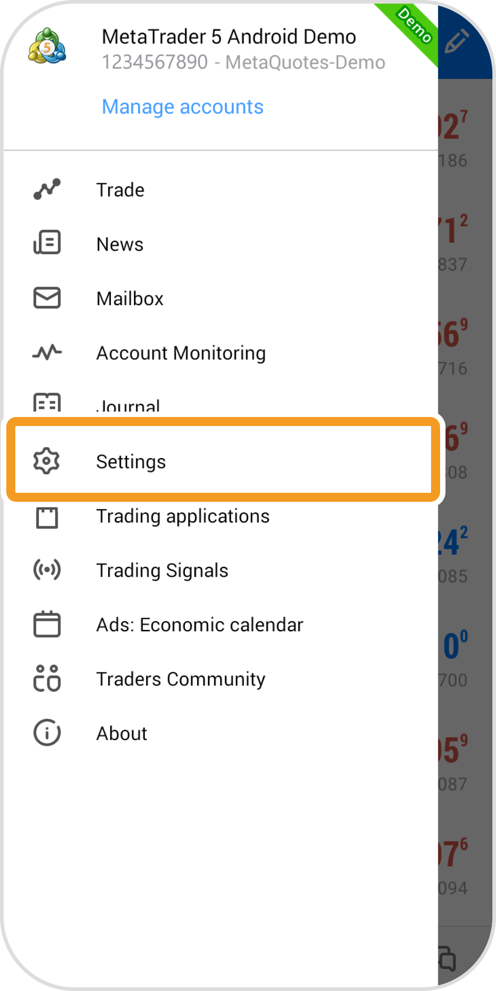This screenshot has height=991, width=496.
Task: Click the About info icon
Action: click(x=47, y=733)
